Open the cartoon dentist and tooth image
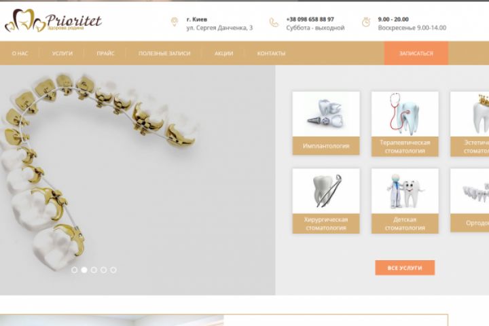The width and height of the screenshot is (489, 326). coord(405,192)
